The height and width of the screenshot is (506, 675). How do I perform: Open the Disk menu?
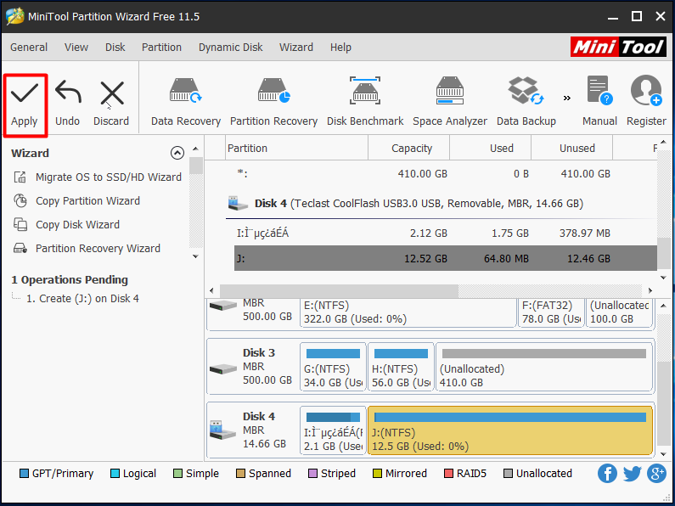tap(115, 47)
